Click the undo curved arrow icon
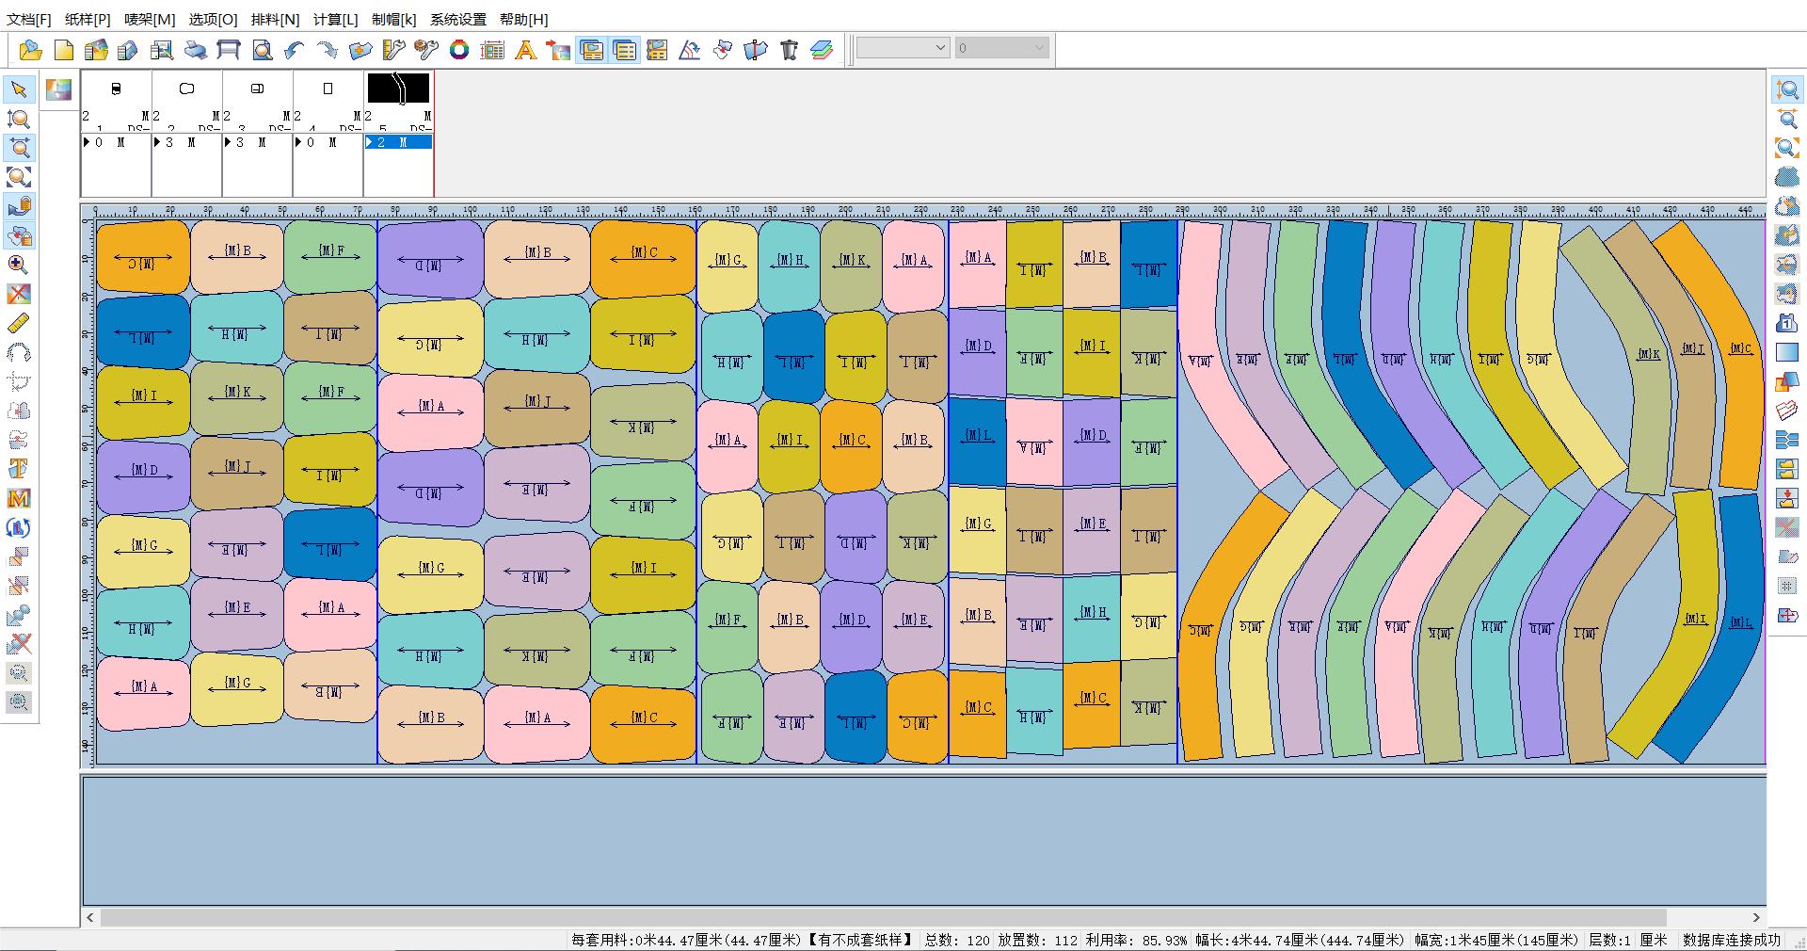The height and width of the screenshot is (951, 1807). (295, 50)
